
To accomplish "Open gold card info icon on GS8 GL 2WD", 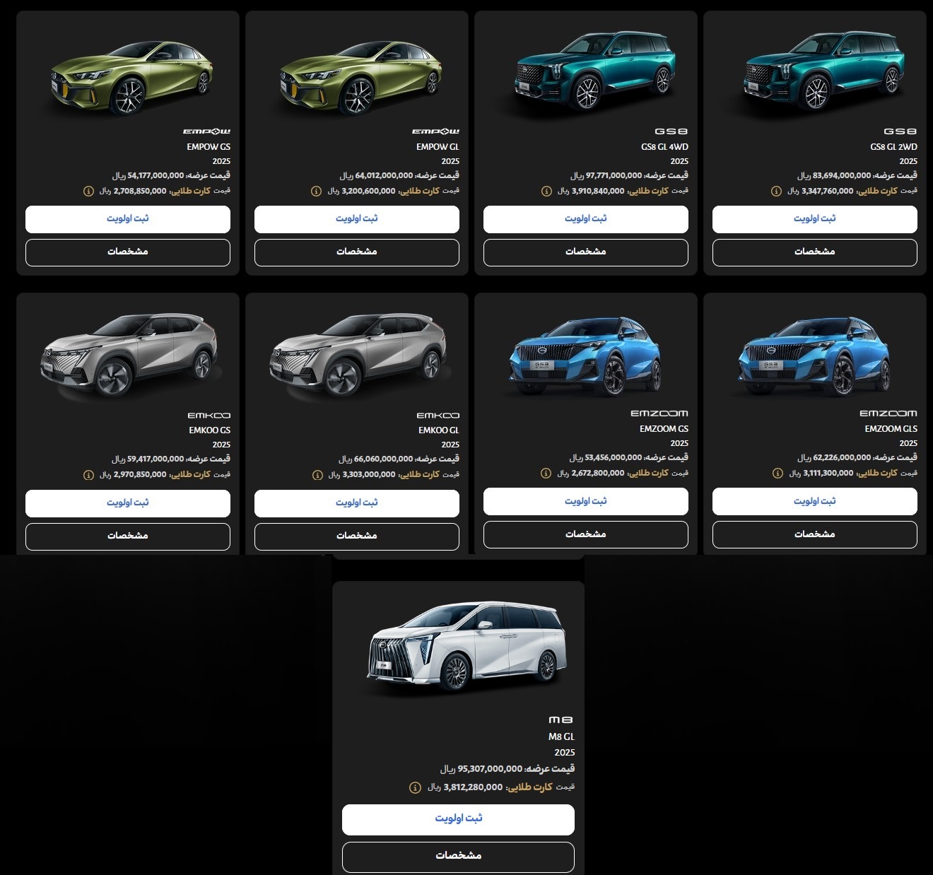I will (x=776, y=191).
